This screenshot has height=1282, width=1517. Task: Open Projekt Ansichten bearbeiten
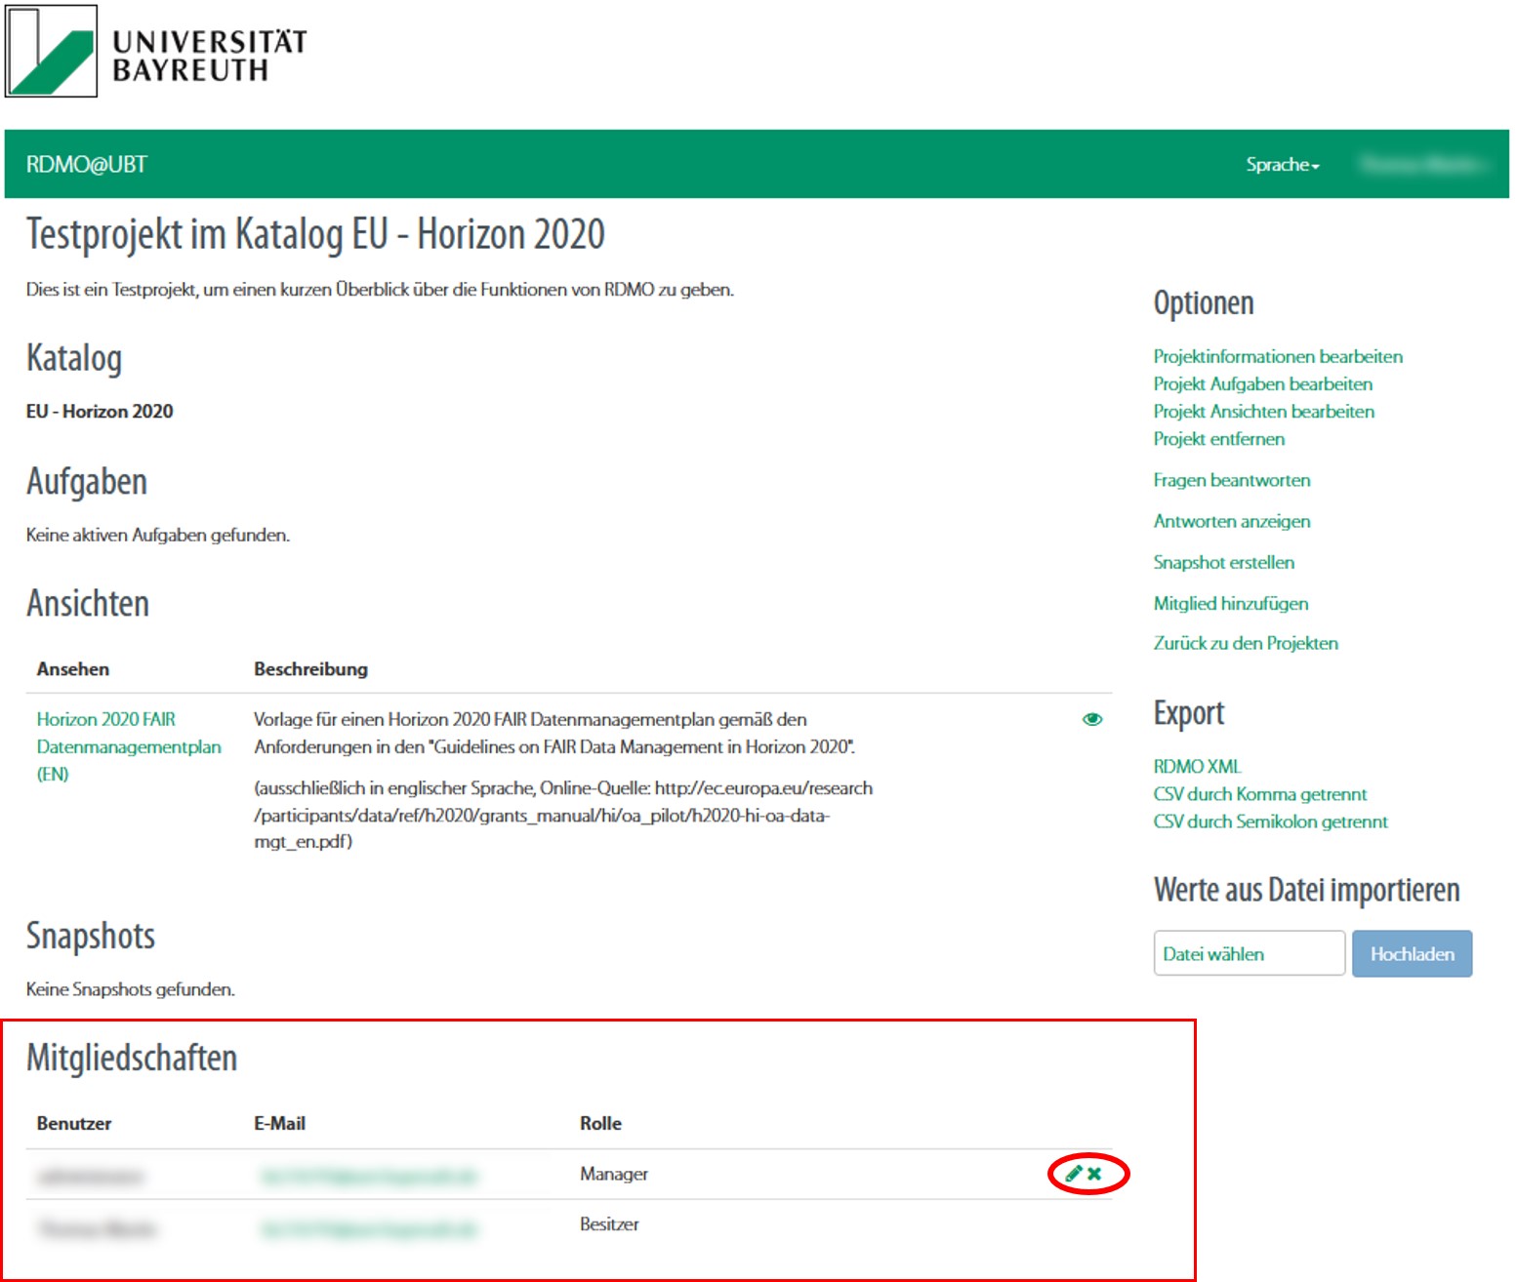pos(1263,411)
